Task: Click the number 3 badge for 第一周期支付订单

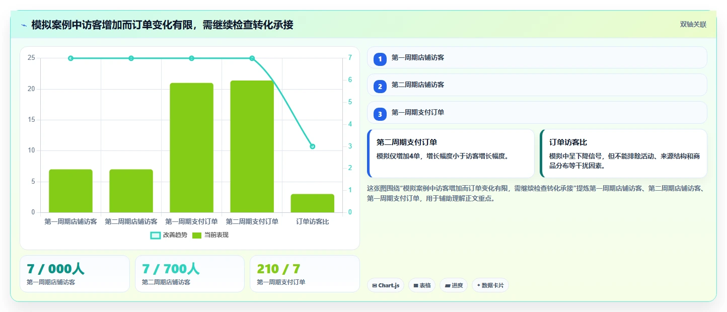Action: click(x=380, y=114)
